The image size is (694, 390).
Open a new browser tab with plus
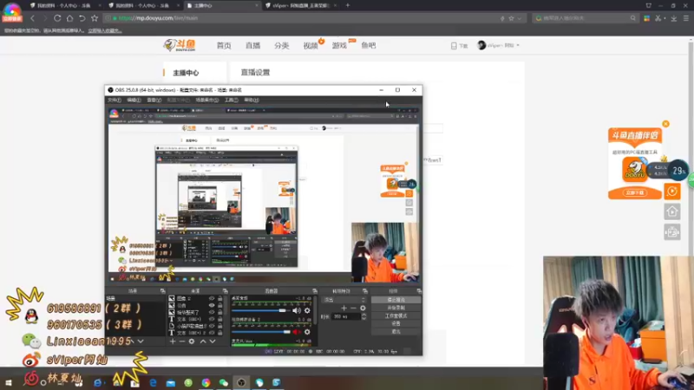[x=348, y=5]
